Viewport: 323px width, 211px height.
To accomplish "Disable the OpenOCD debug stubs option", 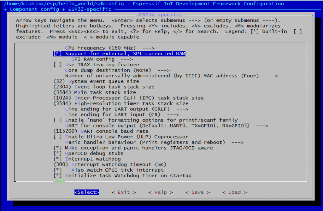I will click(x=58, y=153).
